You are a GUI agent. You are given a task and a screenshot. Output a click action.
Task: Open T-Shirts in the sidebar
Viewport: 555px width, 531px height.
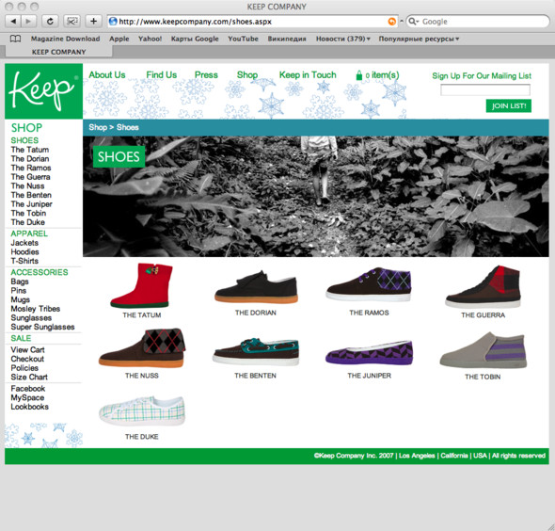click(x=24, y=261)
